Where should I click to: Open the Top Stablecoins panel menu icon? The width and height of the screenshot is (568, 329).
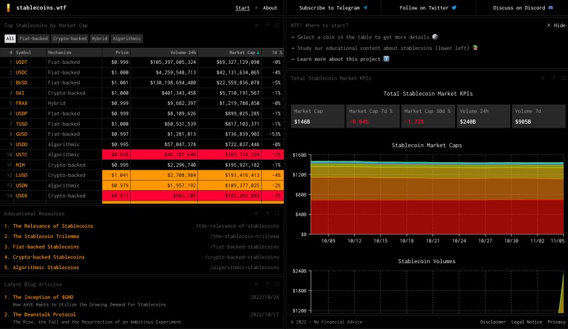256,25
